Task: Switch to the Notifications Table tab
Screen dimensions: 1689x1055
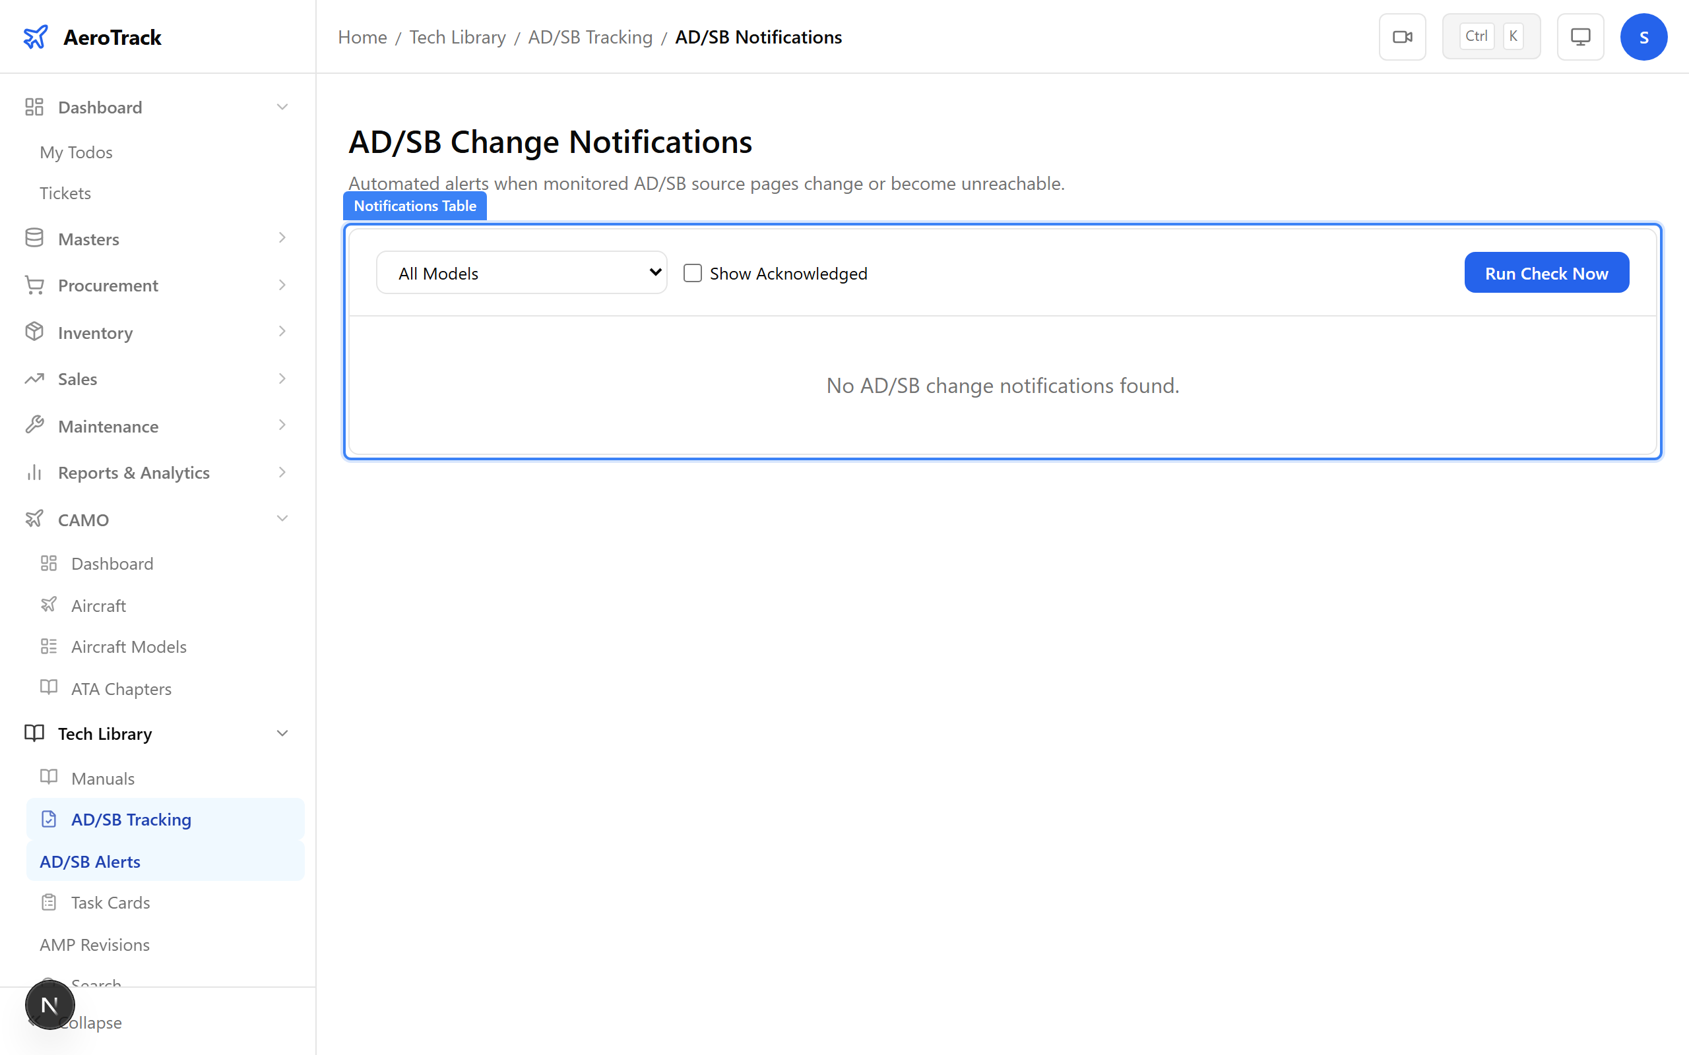Action: 414,205
